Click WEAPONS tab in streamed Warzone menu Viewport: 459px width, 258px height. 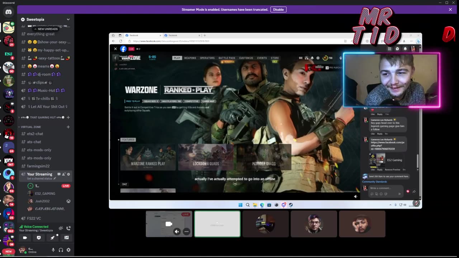coord(190,58)
